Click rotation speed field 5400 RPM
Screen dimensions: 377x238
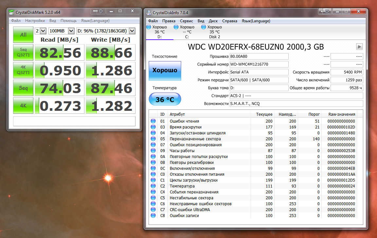tap(347, 72)
